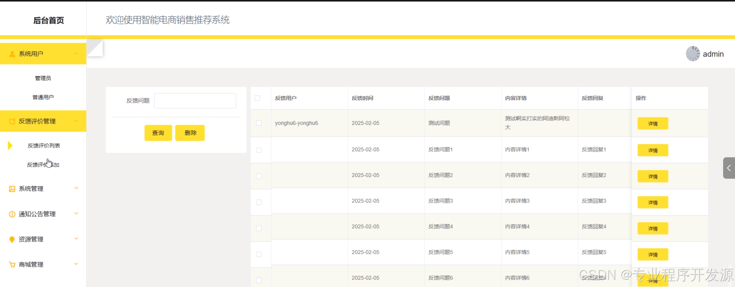Check the row for 反馈问题5
Screen dimensions: 735x287
click(x=259, y=254)
